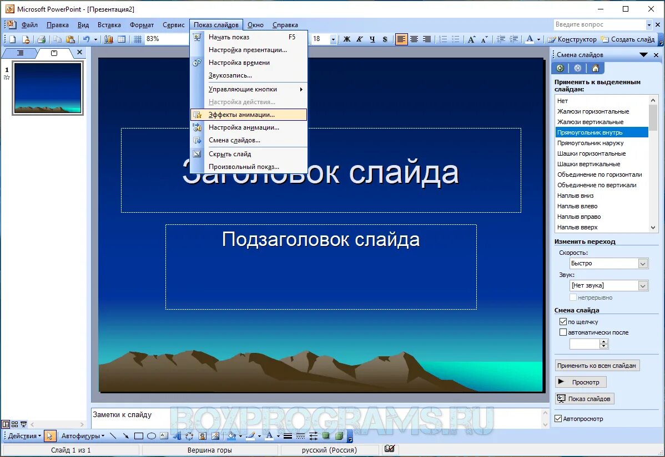Click the Paste clipboard icon
Image resolution: width=665 pixels, height=457 pixels.
(70, 39)
